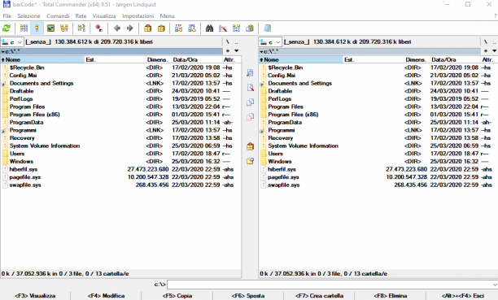
Task: Open the synchronize directories icon
Action: pyautogui.click(x=236, y=28)
